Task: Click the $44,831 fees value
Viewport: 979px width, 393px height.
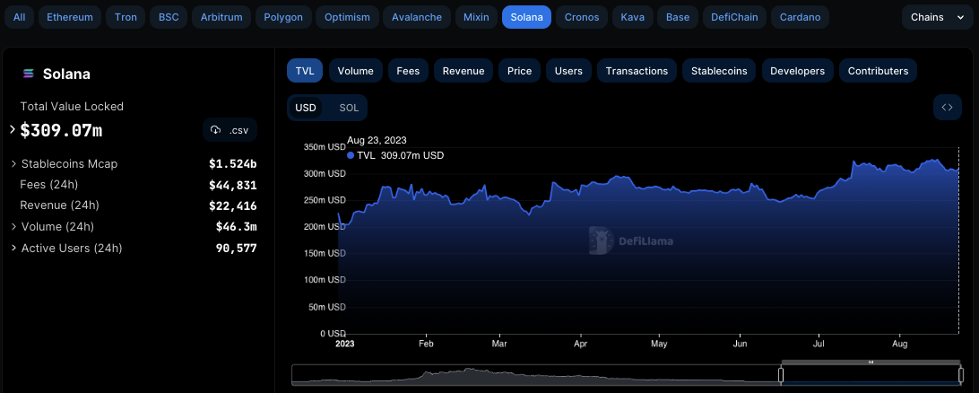Action: 233,185
